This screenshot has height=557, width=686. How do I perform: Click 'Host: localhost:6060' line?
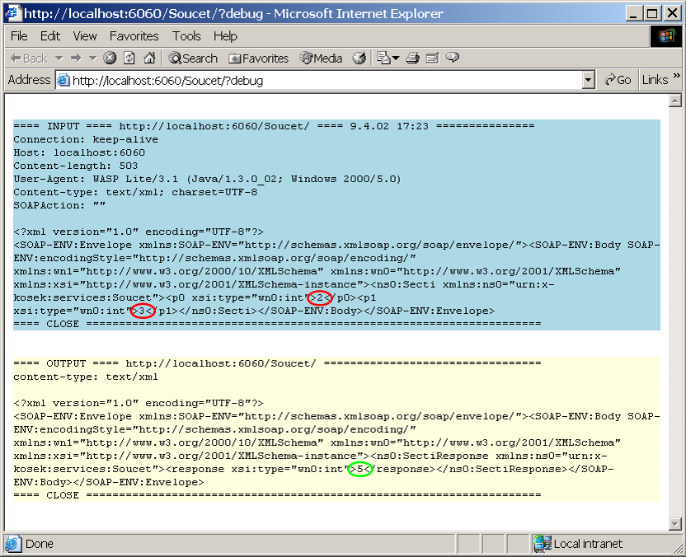79,152
